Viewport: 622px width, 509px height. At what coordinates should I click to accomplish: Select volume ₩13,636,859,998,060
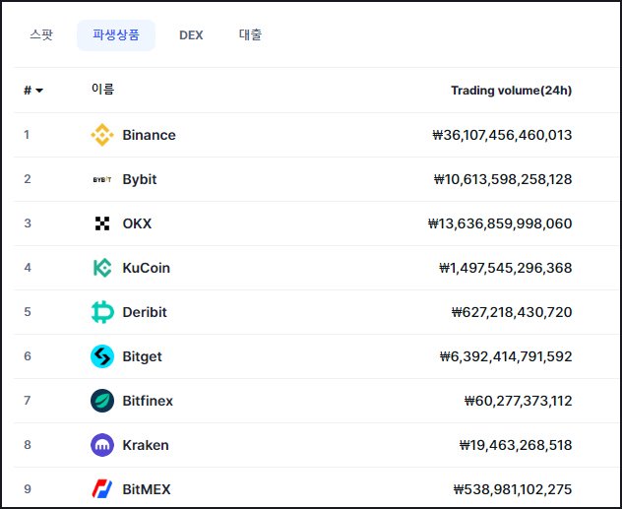click(x=500, y=223)
